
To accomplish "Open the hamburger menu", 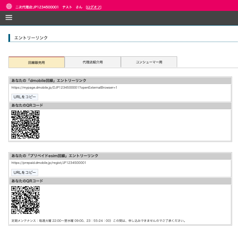I will [x=9, y=18].
